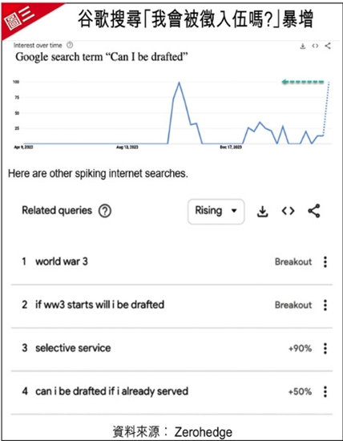The height and width of the screenshot is (441, 343).
Task: Click embed icon for Related queries
Action: click(x=289, y=211)
